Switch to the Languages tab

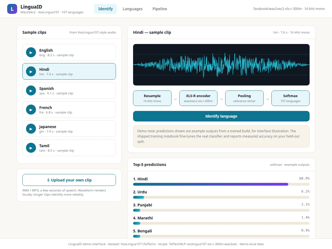(133, 9)
